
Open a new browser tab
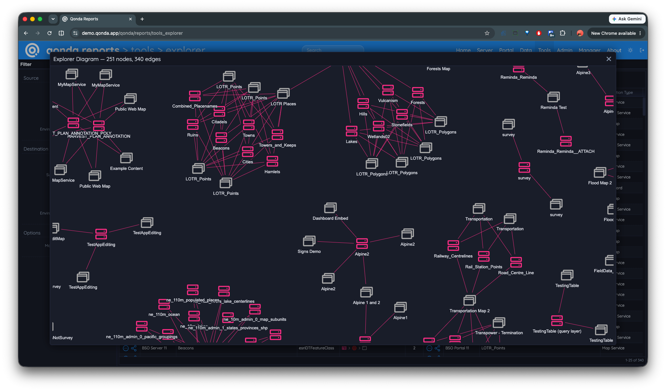click(142, 19)
